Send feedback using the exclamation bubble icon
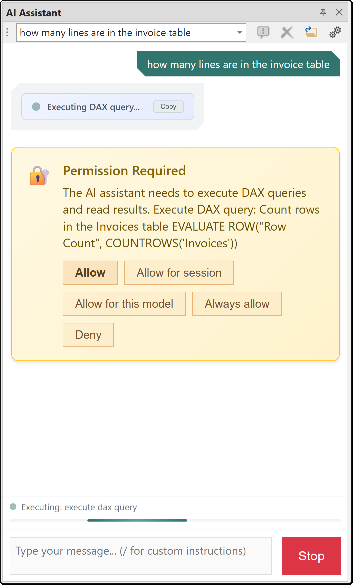This screenshot has width=353, height=585. [x=263, y=32]
